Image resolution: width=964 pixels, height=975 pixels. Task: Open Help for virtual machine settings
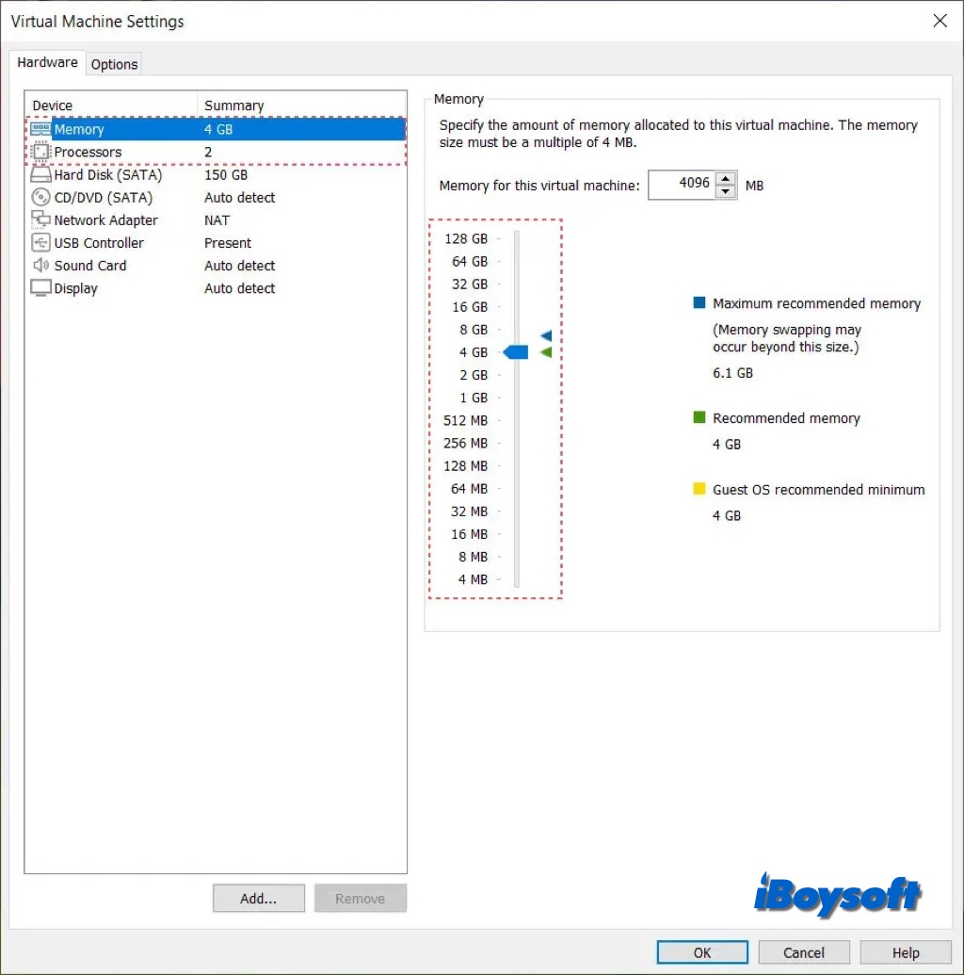click(906, 952)
